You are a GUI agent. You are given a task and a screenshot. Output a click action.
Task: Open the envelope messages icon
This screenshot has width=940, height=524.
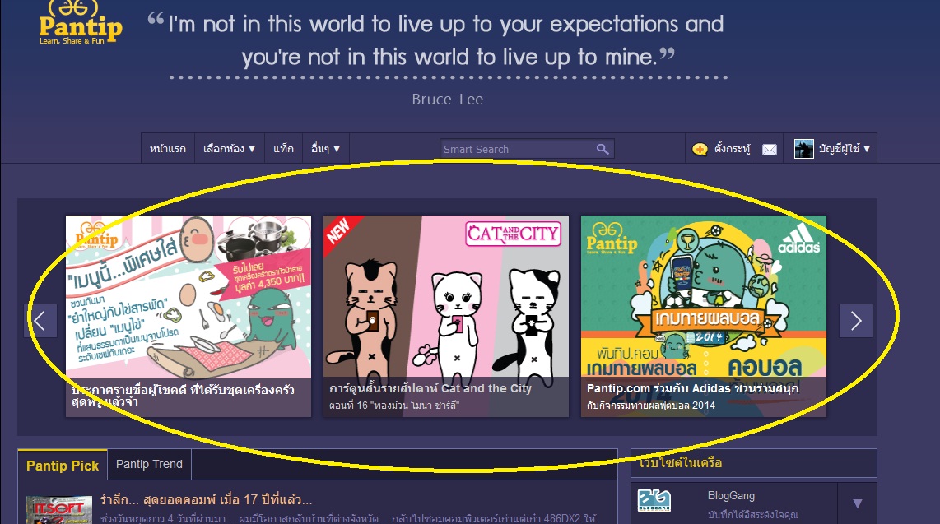click(x=769, y=149)
